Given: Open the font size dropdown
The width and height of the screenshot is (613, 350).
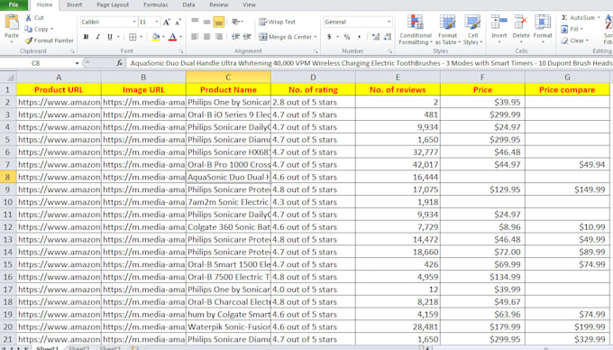Looking at the screenshot, I should pos(157,22).
